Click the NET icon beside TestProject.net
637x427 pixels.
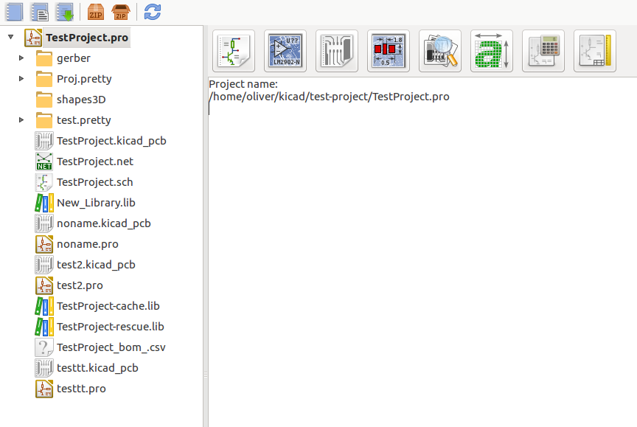(44, 162)
